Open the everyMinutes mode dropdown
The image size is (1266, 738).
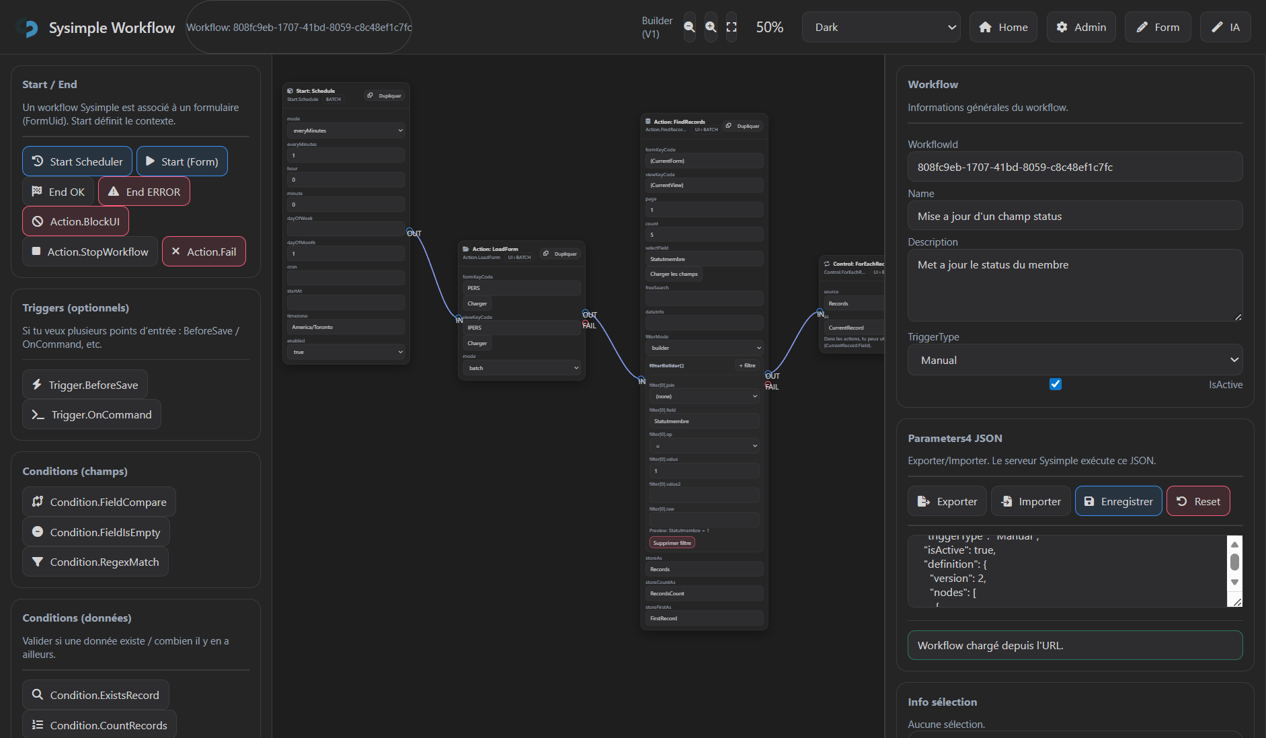point(346,131)
